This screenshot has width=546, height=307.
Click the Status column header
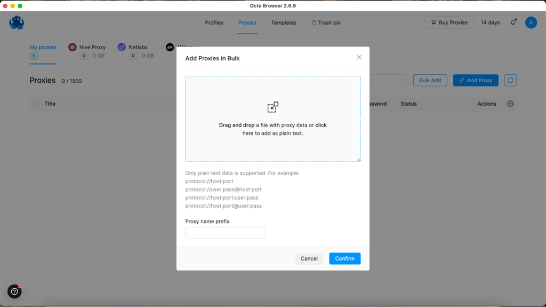408,104
